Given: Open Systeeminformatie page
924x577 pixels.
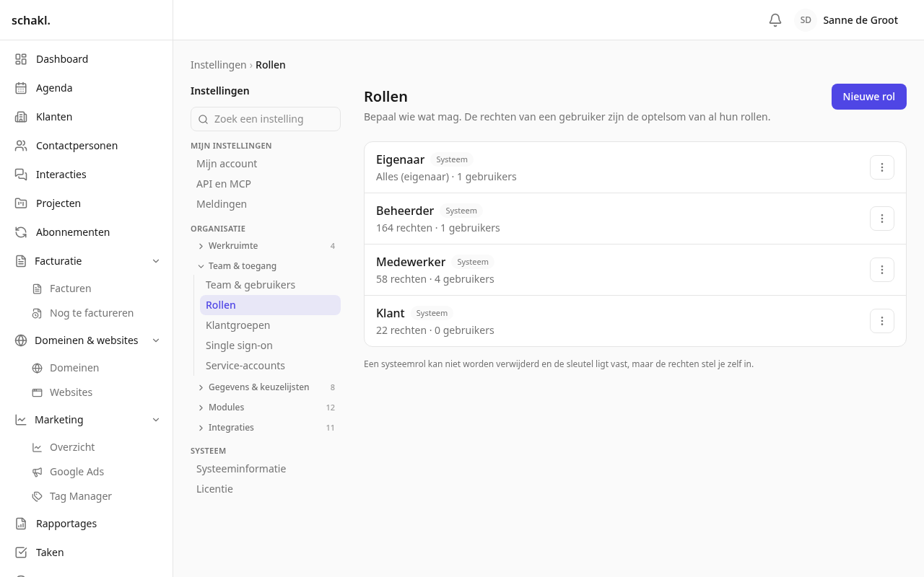Looking at the screenshot, I should click(x=266, y=469).
